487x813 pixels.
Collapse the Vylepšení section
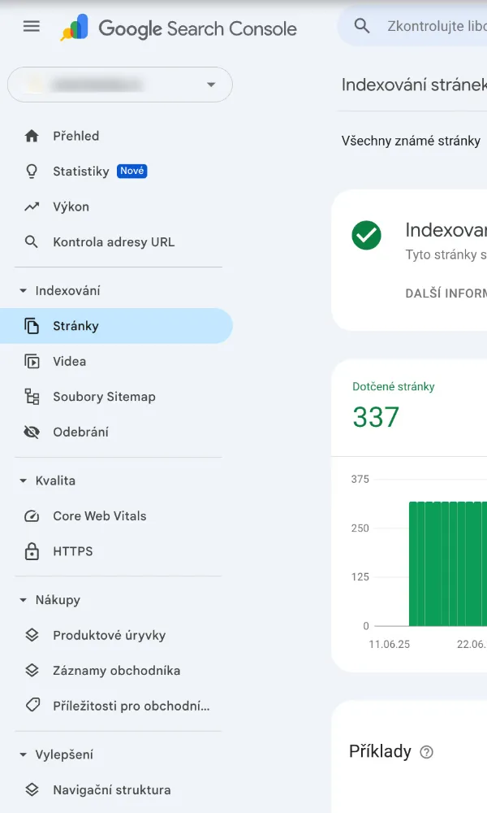point(23,754)
